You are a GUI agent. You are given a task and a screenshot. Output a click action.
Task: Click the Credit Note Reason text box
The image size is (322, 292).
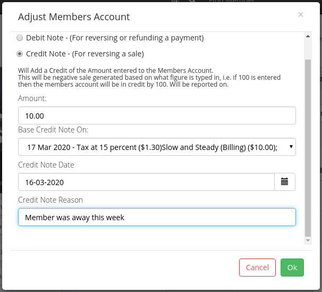click(157, 217)
